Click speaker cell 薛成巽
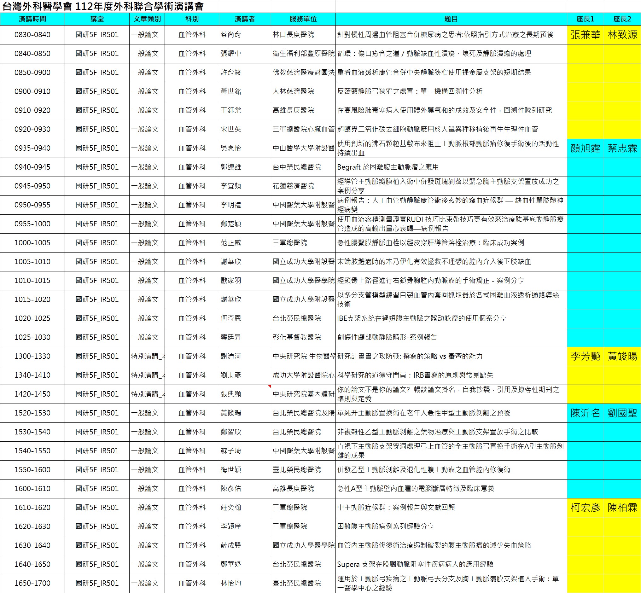This screenshot has width=641, height=593. click(x=245, y=545)
